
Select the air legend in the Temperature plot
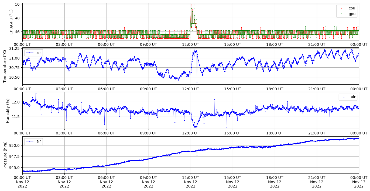click(33, 53)
